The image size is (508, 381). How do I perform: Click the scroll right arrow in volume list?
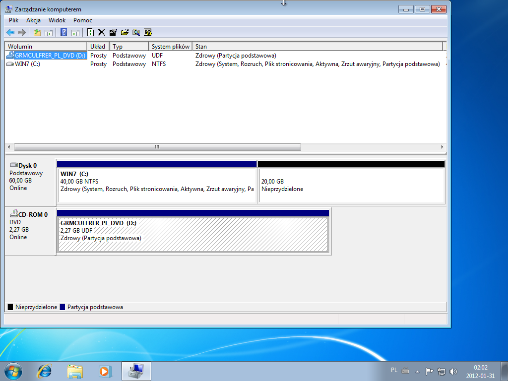[442, 147]
